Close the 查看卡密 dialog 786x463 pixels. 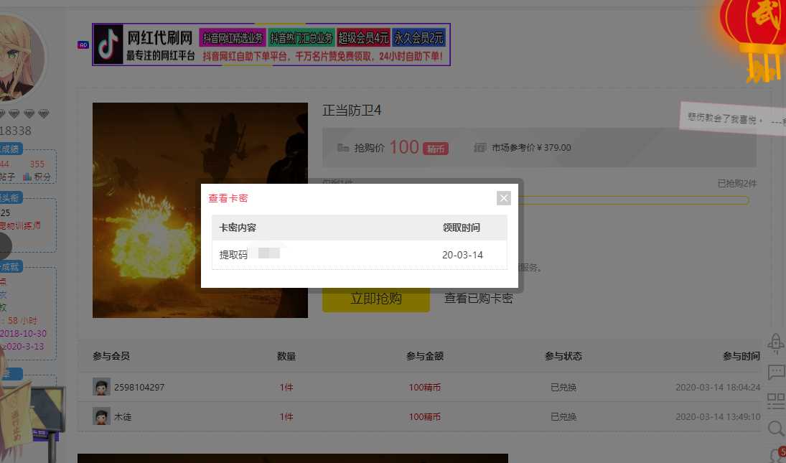pos(504,198)
